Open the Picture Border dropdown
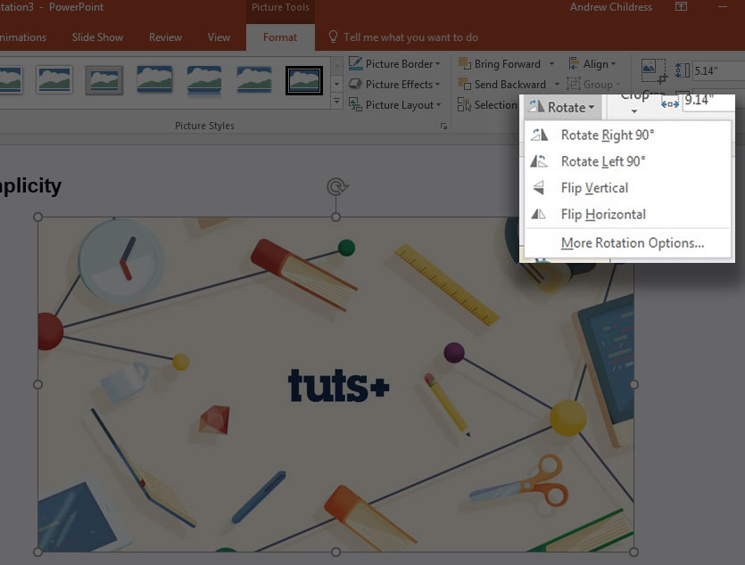The width and height of the screenshot is (745, 565). (394, 63)
